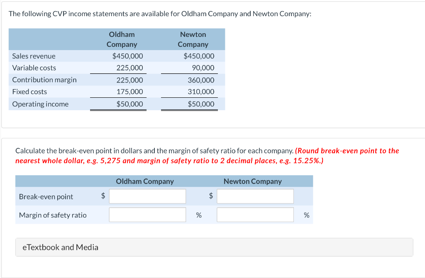Click the CVP income statements intro sentence
The image size is (425, 278).
tap(160, 14)
